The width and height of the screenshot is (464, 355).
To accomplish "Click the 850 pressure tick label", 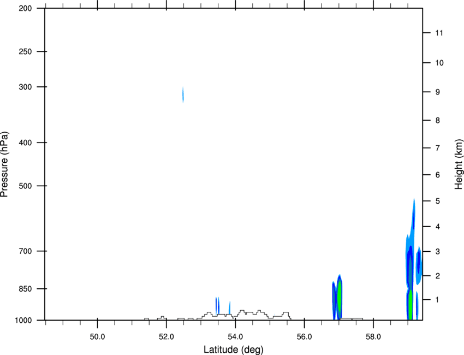I will click(25, 289).
